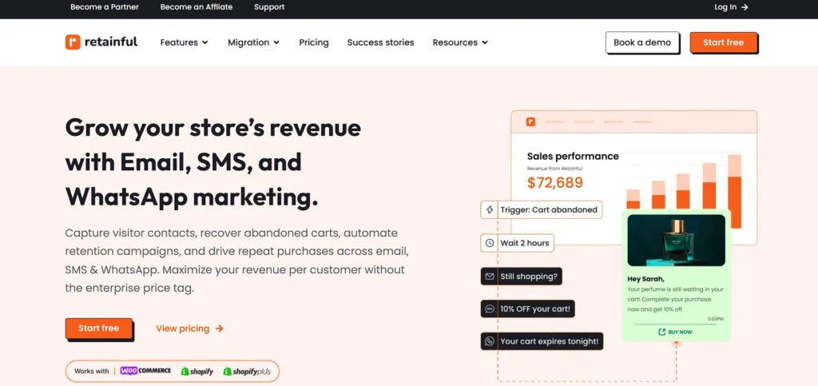Click the Log In link

coord(731,7)
